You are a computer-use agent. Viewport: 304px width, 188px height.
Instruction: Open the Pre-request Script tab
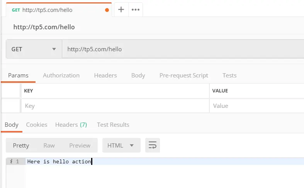click(183, 75)
